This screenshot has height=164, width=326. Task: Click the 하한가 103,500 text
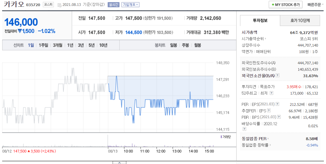pyautogui.click(x=158, y=32)
